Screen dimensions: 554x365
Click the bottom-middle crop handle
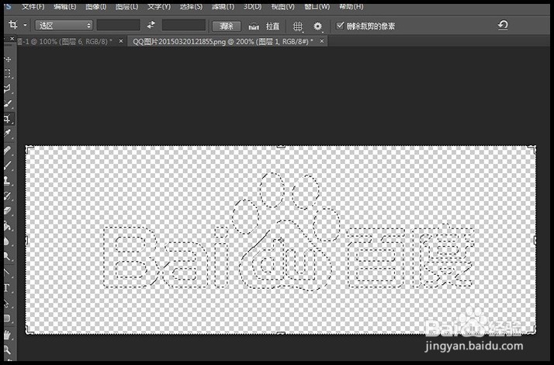coord(281,333)
